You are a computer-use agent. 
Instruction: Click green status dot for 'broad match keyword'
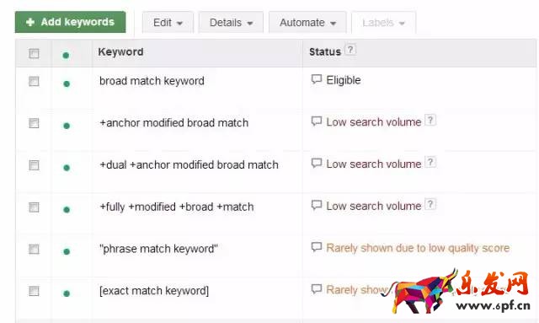coord(67,83)
